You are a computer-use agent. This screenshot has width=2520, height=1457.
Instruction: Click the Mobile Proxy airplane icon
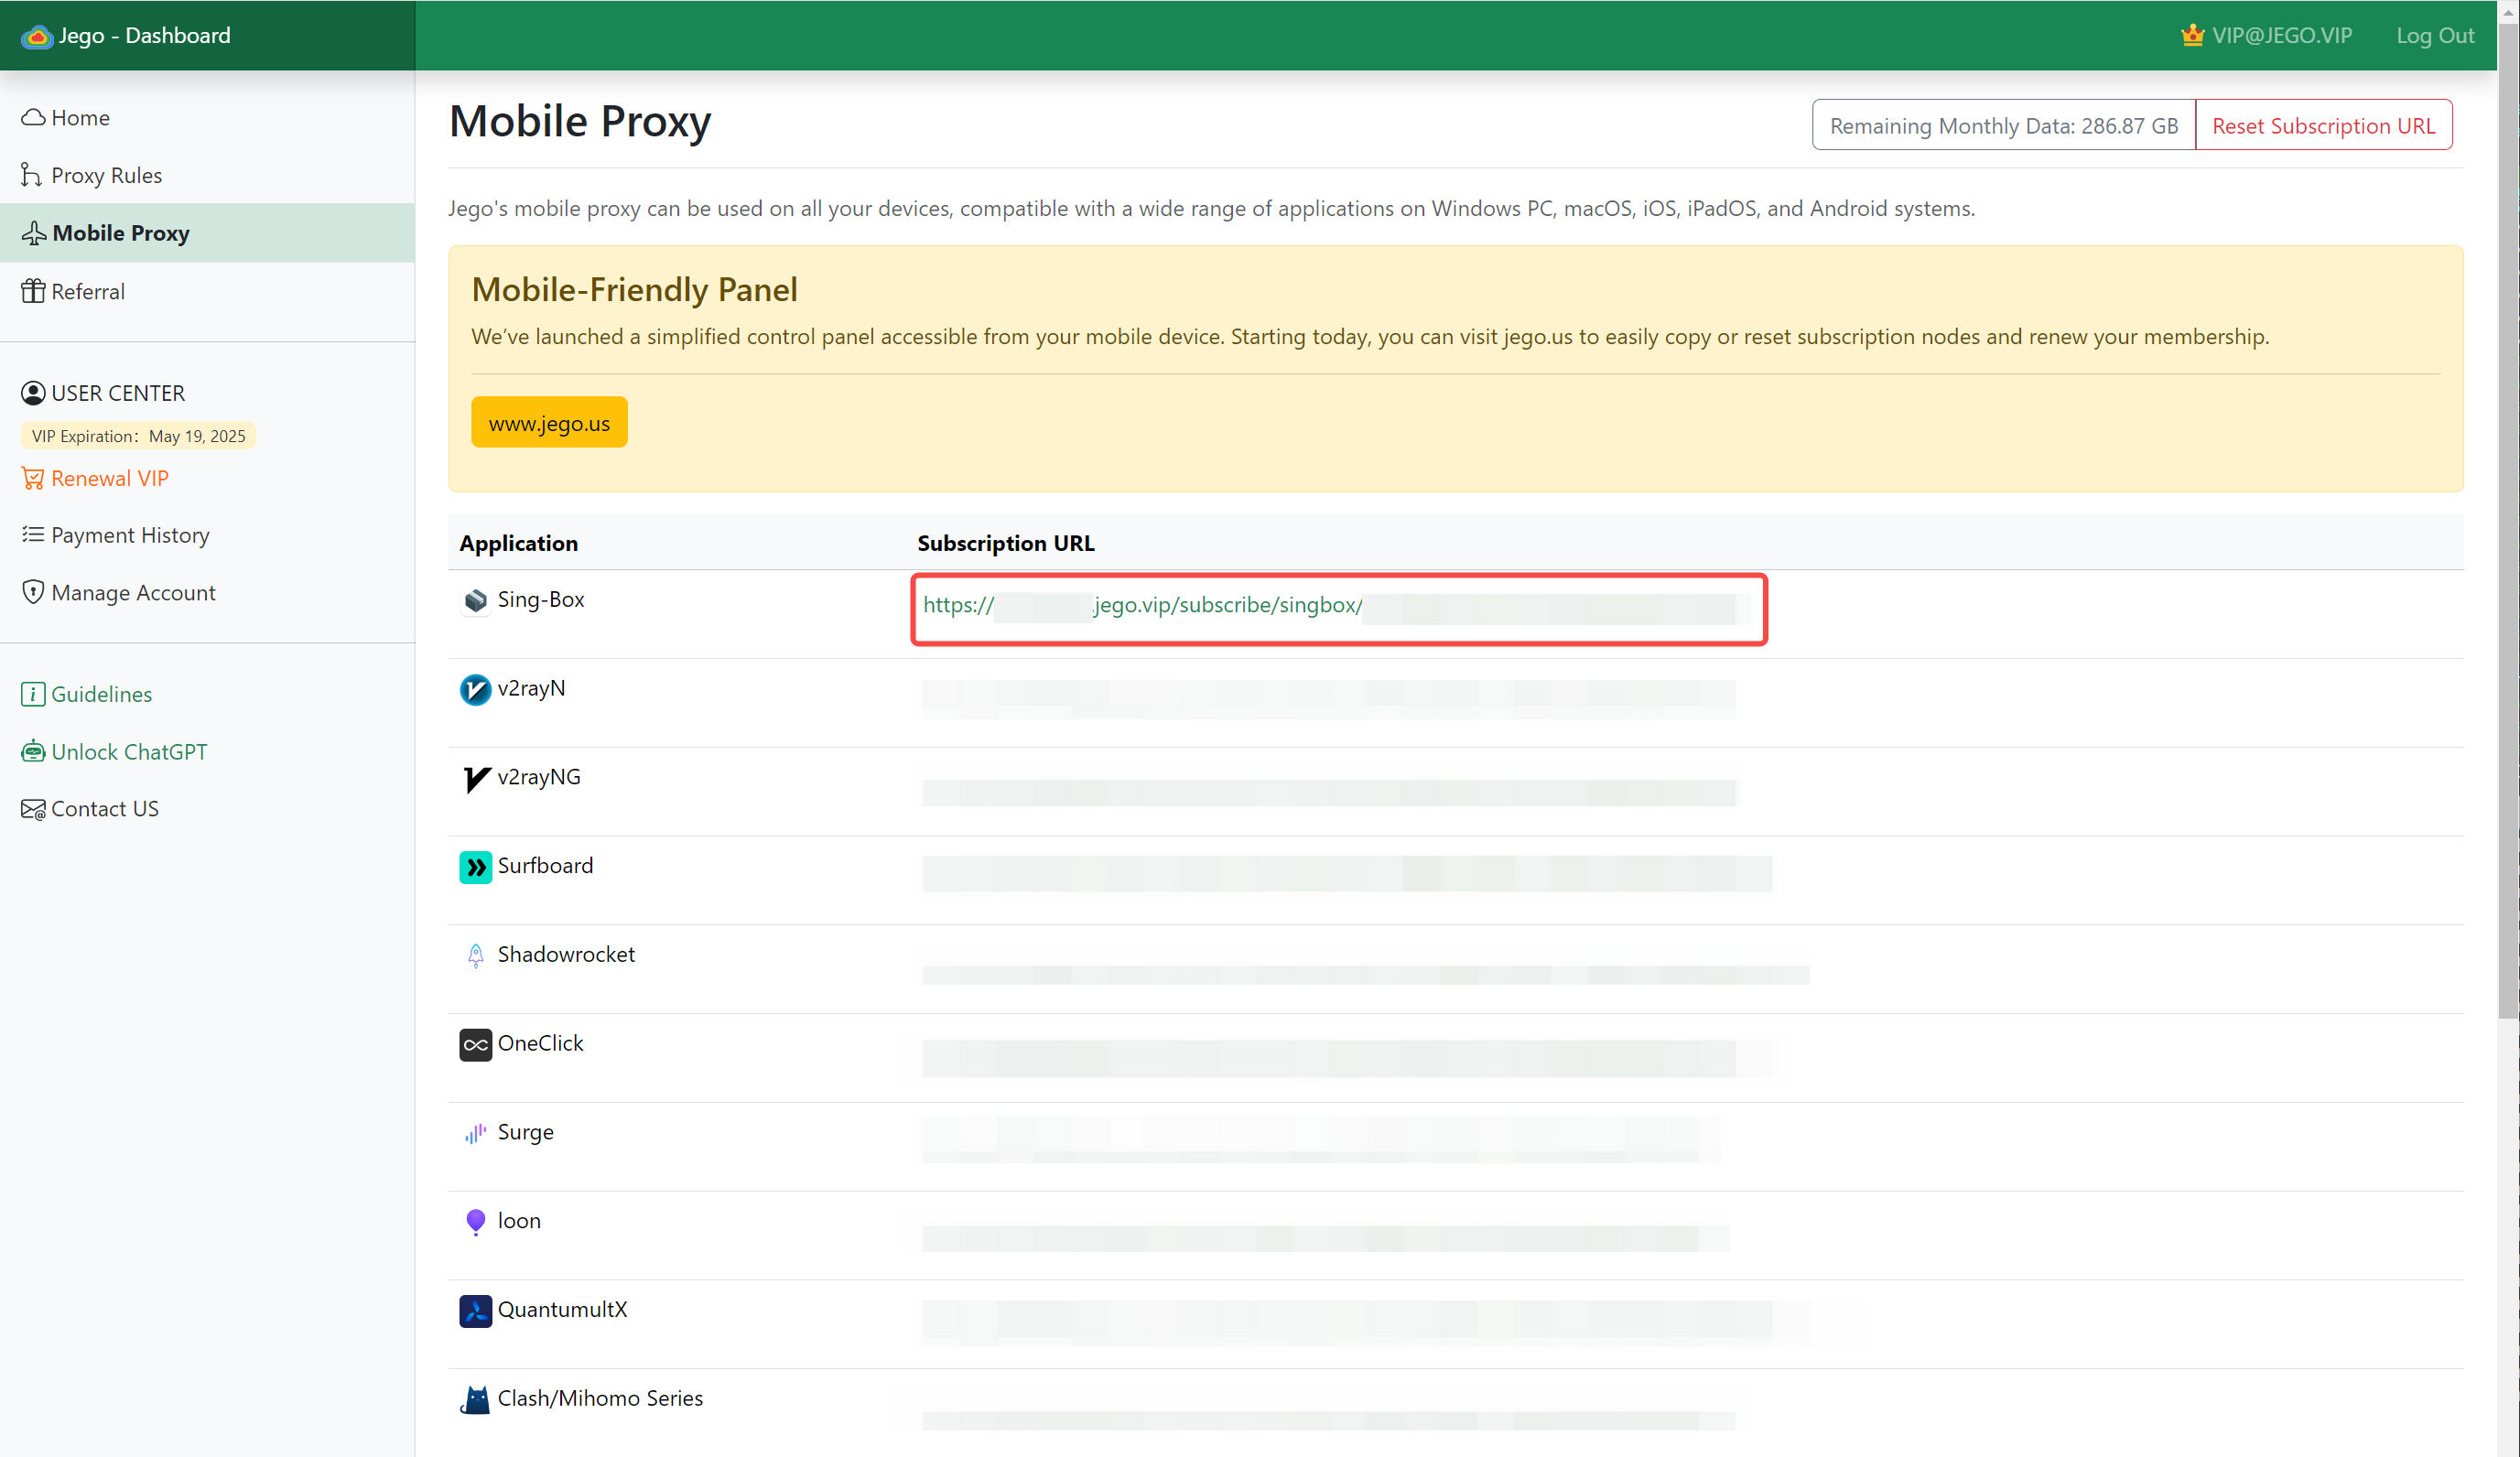click(34, 233)
